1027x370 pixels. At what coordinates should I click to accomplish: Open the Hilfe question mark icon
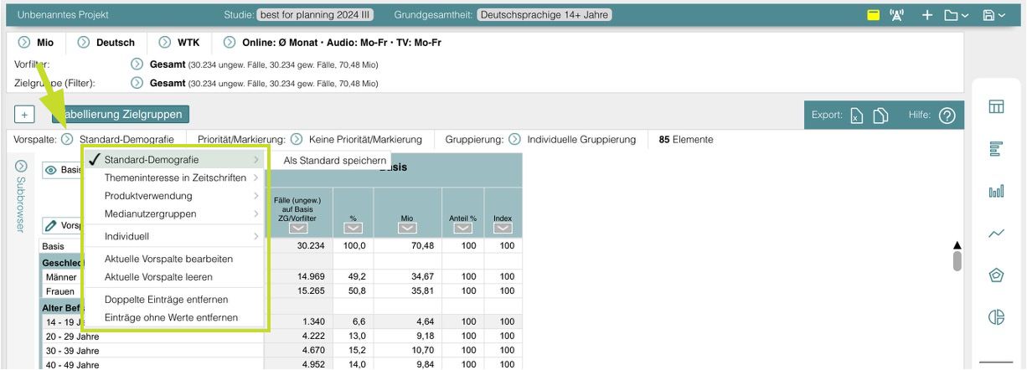coord(947,114)
